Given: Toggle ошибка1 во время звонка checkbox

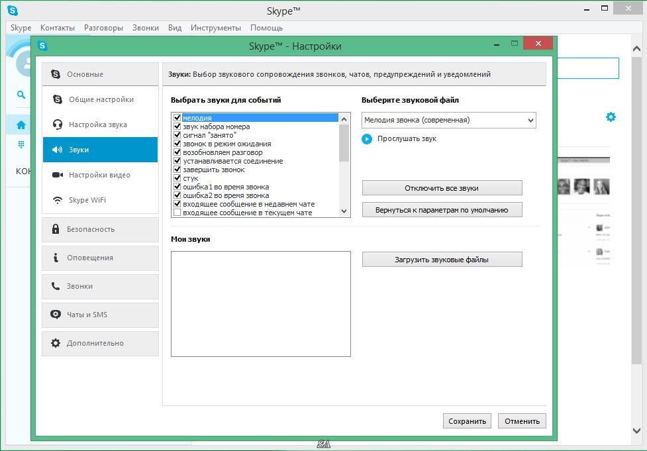Looking at the screenshot, I should pyautogui.click(x=177, y=187).
